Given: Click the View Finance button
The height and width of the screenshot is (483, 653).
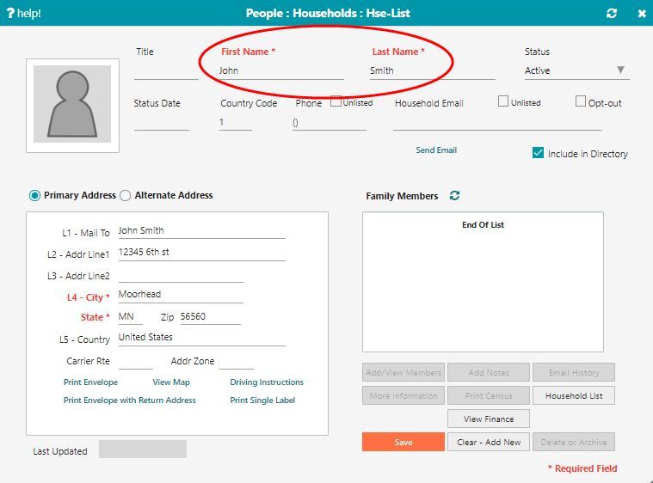Looking at the screenshot, I should 489,419.
